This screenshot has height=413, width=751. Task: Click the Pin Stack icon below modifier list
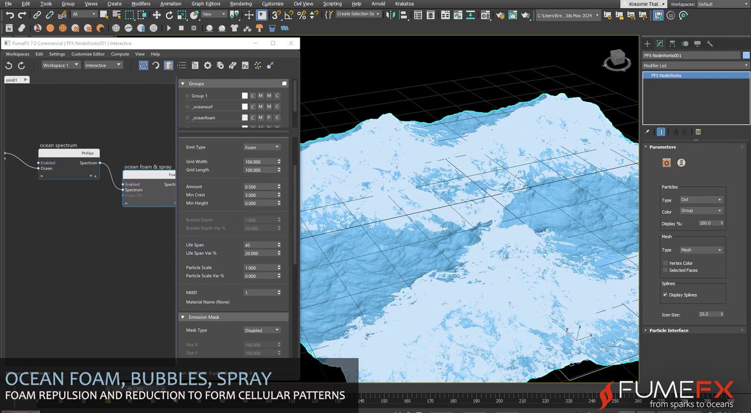[x=647, y=132]
